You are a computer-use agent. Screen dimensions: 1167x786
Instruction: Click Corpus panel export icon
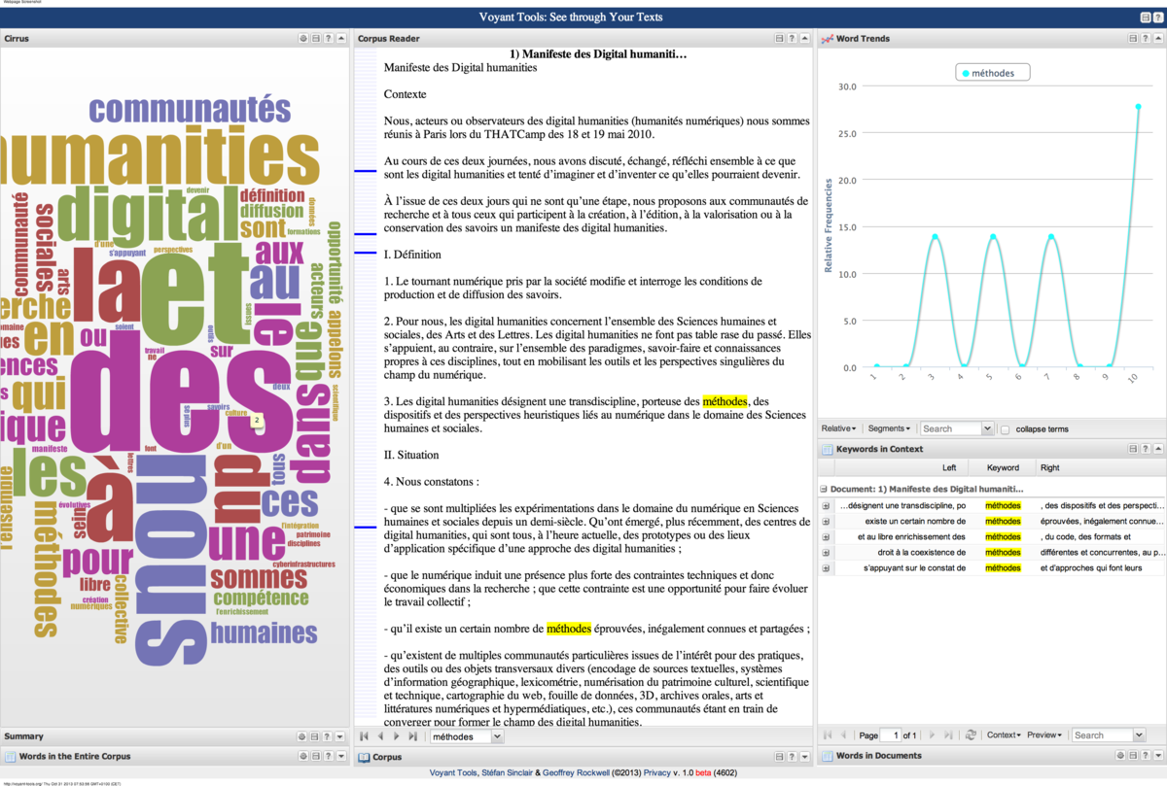pos(779,756)
